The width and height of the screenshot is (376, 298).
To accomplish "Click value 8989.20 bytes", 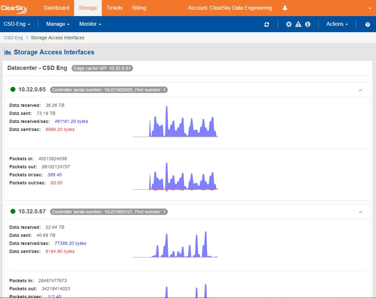I will tap(60, 129).
